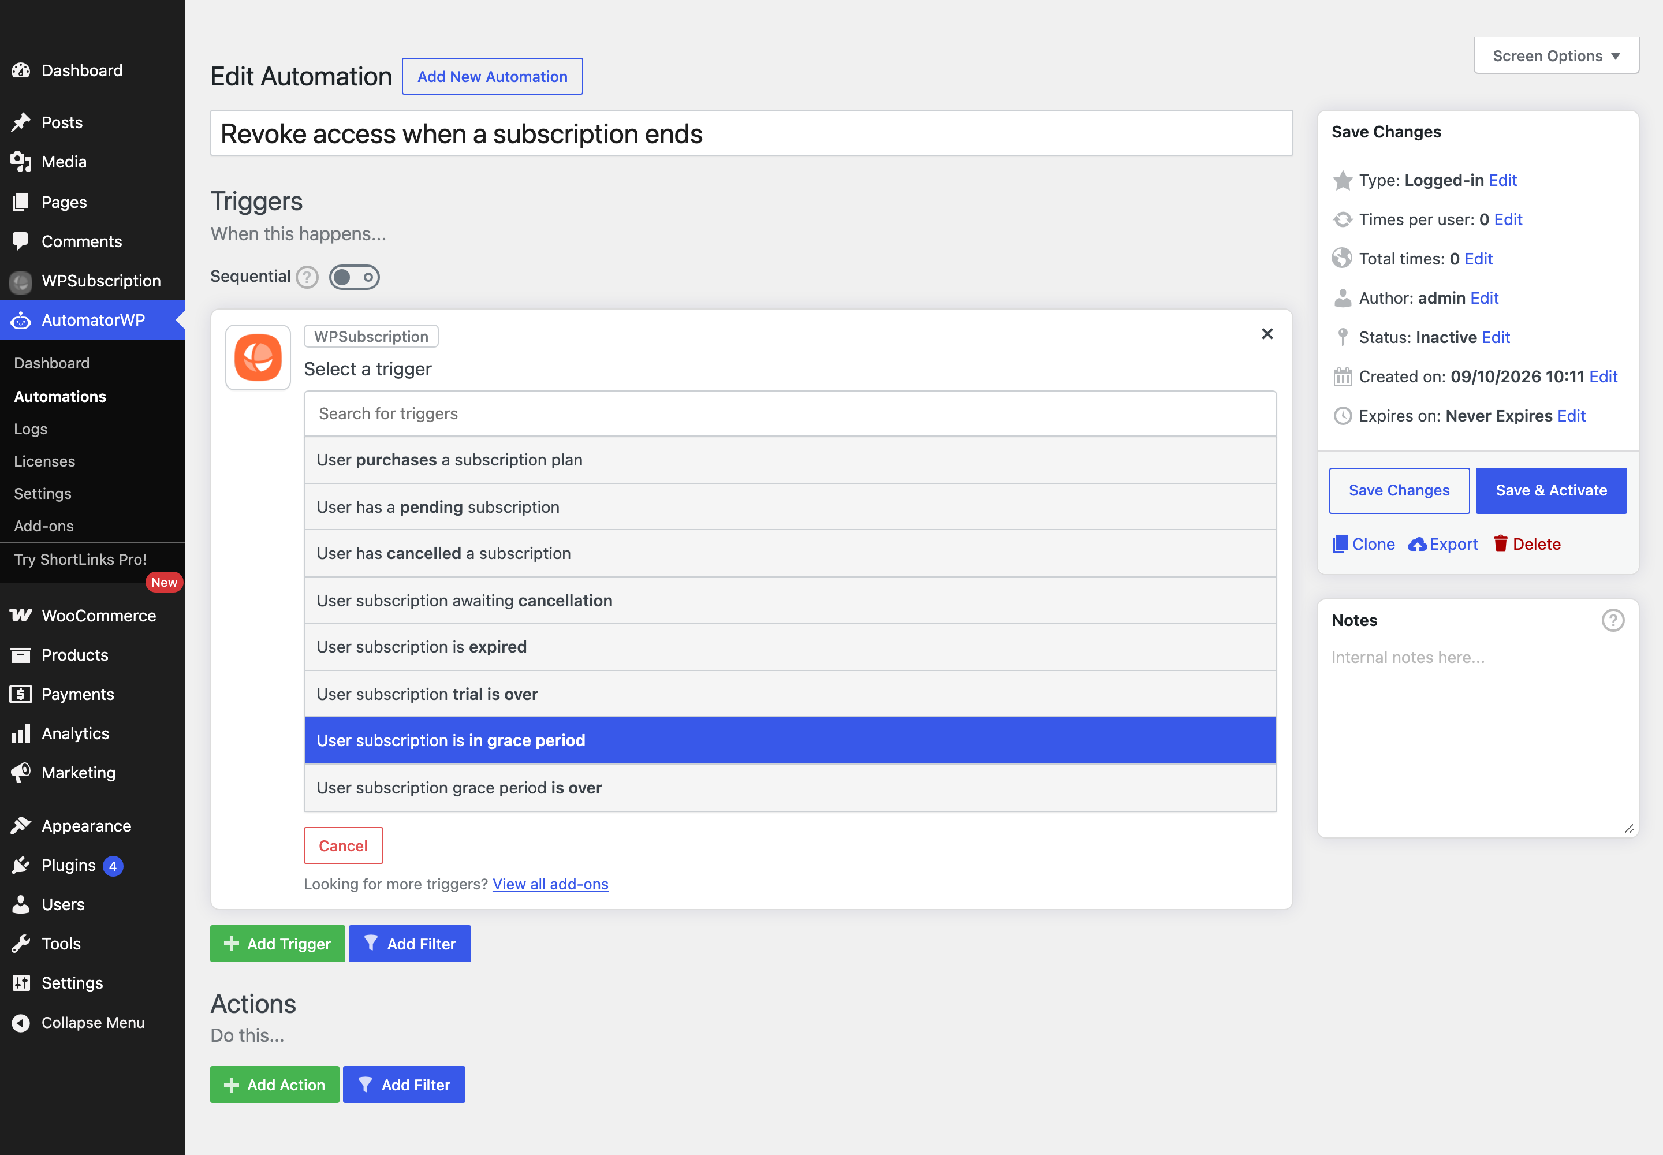Click the green Add Action button
Screen dimensions: 1663x1155
[x=274, y=1085]
